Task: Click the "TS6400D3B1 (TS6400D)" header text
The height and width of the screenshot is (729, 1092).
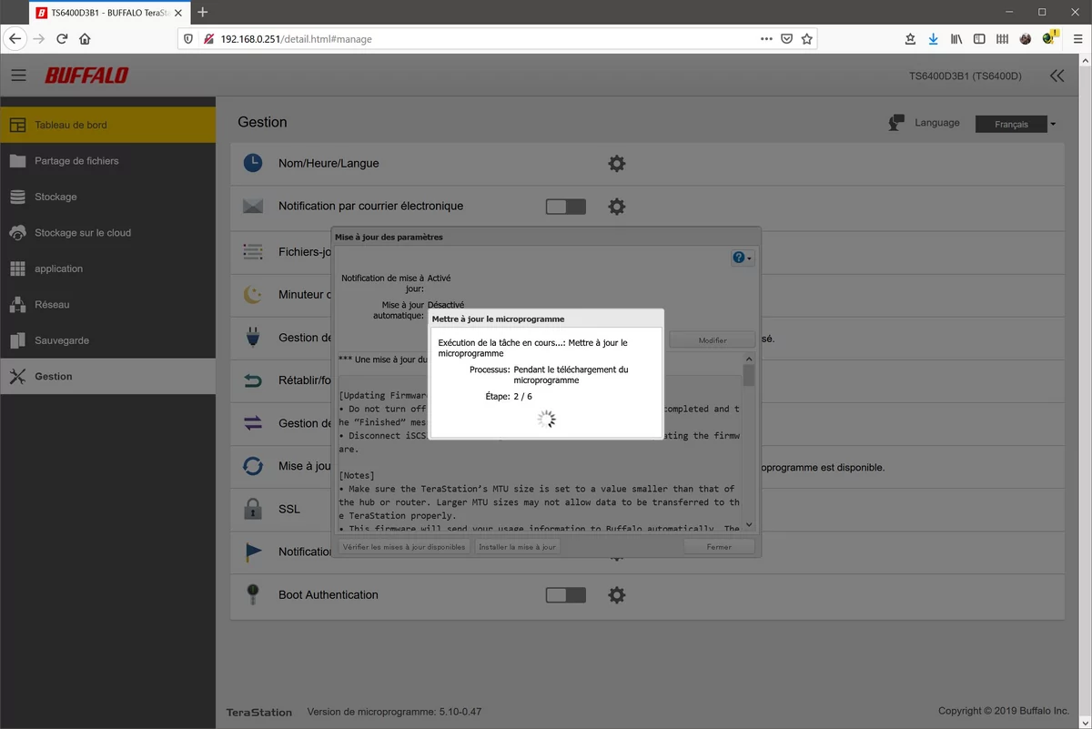Action: point(966,76)
